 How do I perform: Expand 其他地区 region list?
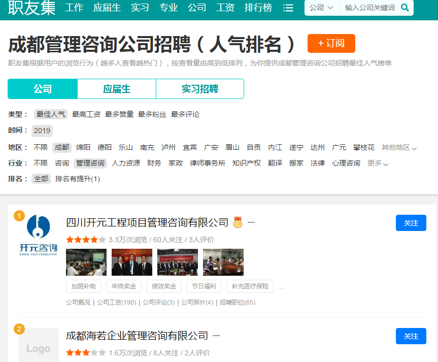[x=399, y=148]
